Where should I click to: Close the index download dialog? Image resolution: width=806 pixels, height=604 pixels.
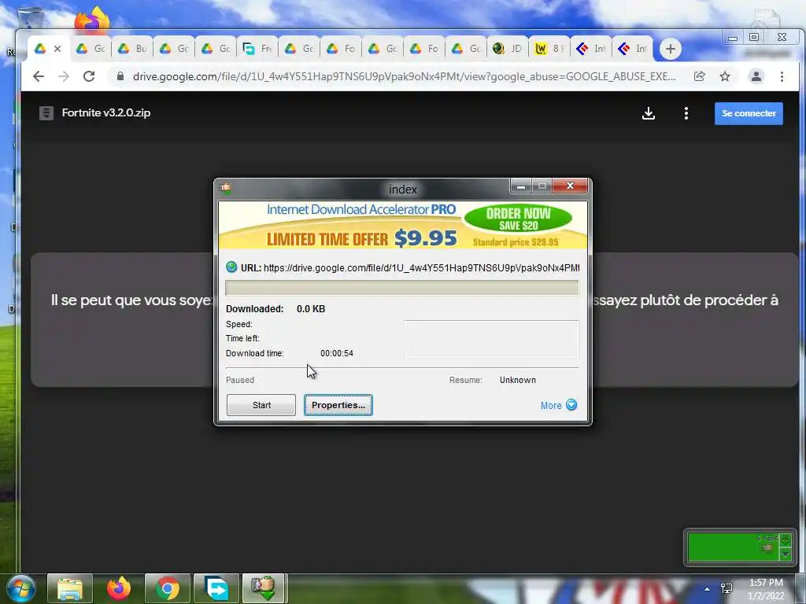coord(570,186)
